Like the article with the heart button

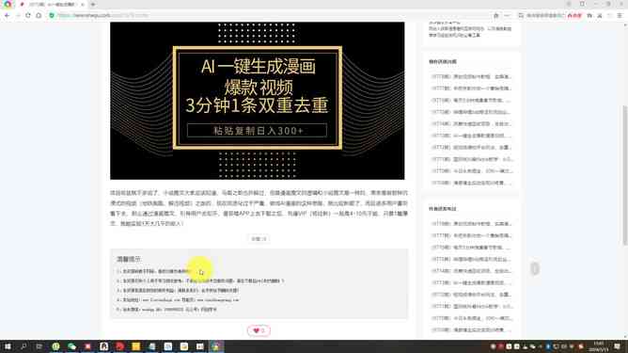click(259, 330)
